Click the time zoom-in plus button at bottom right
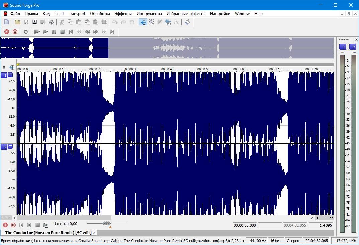The image size is (359, 245). (318, 218)
